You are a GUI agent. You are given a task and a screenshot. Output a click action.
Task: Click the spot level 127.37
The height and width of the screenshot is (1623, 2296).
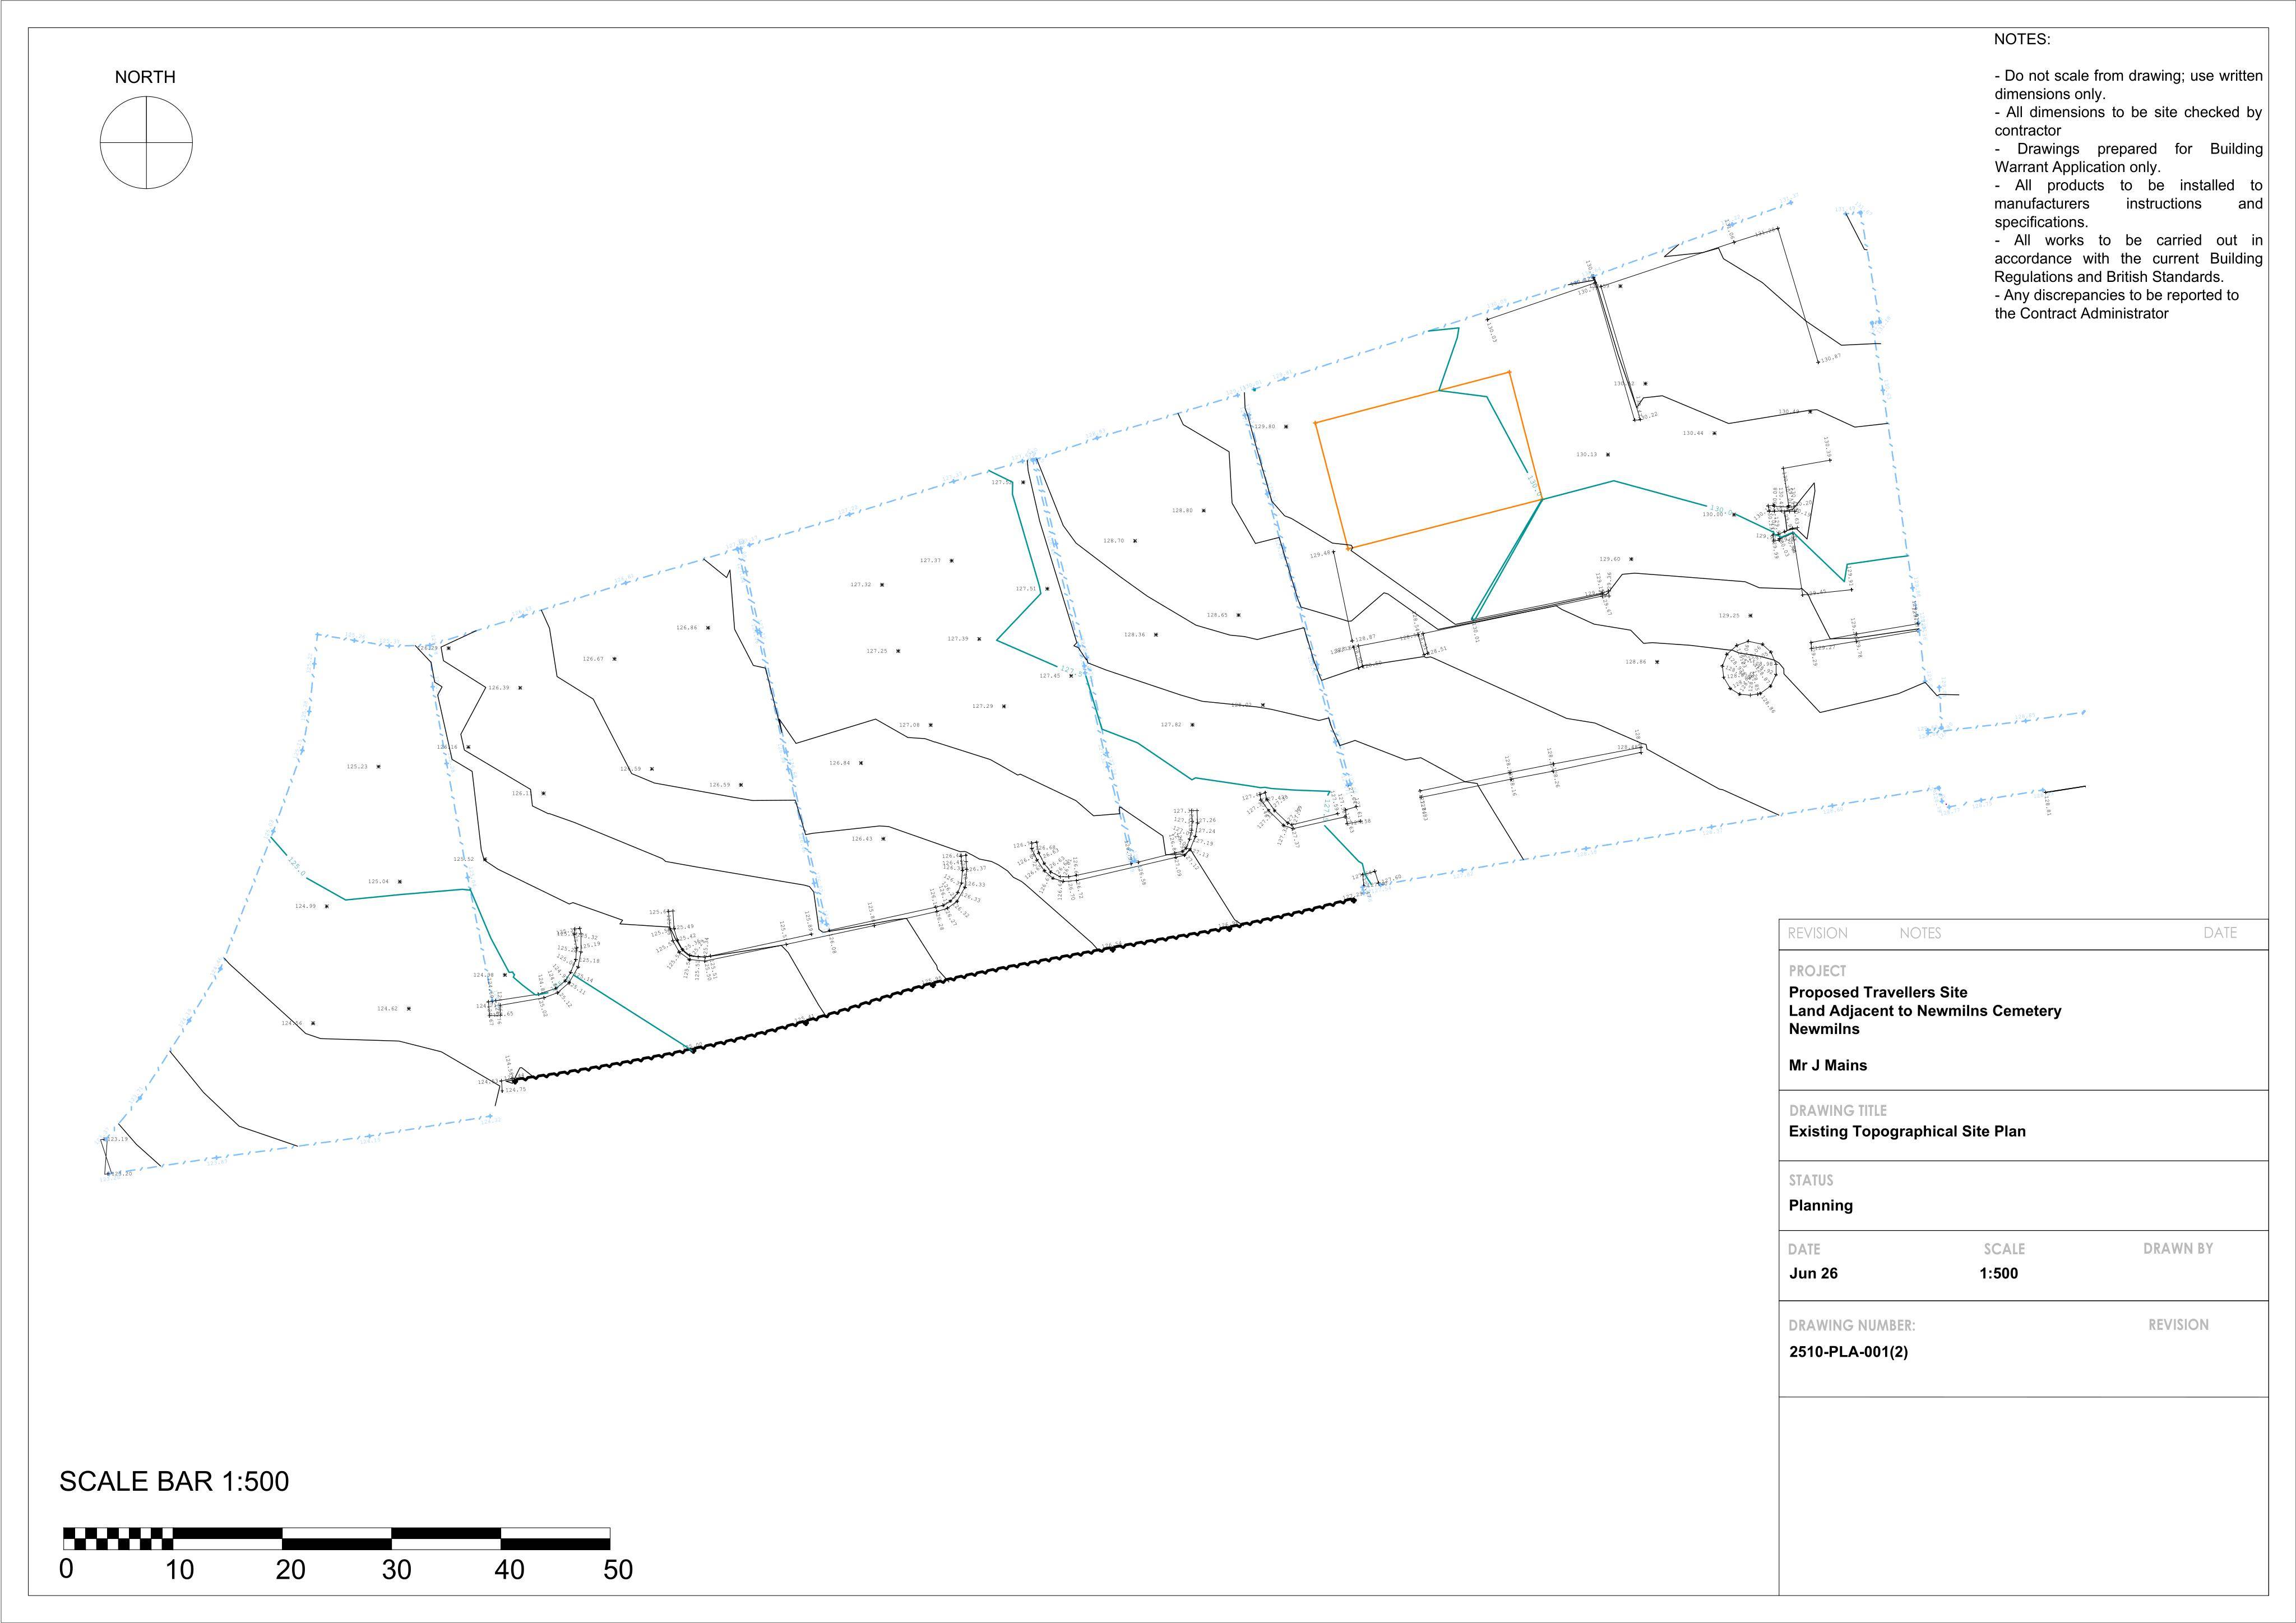click(x=930, y=561)
